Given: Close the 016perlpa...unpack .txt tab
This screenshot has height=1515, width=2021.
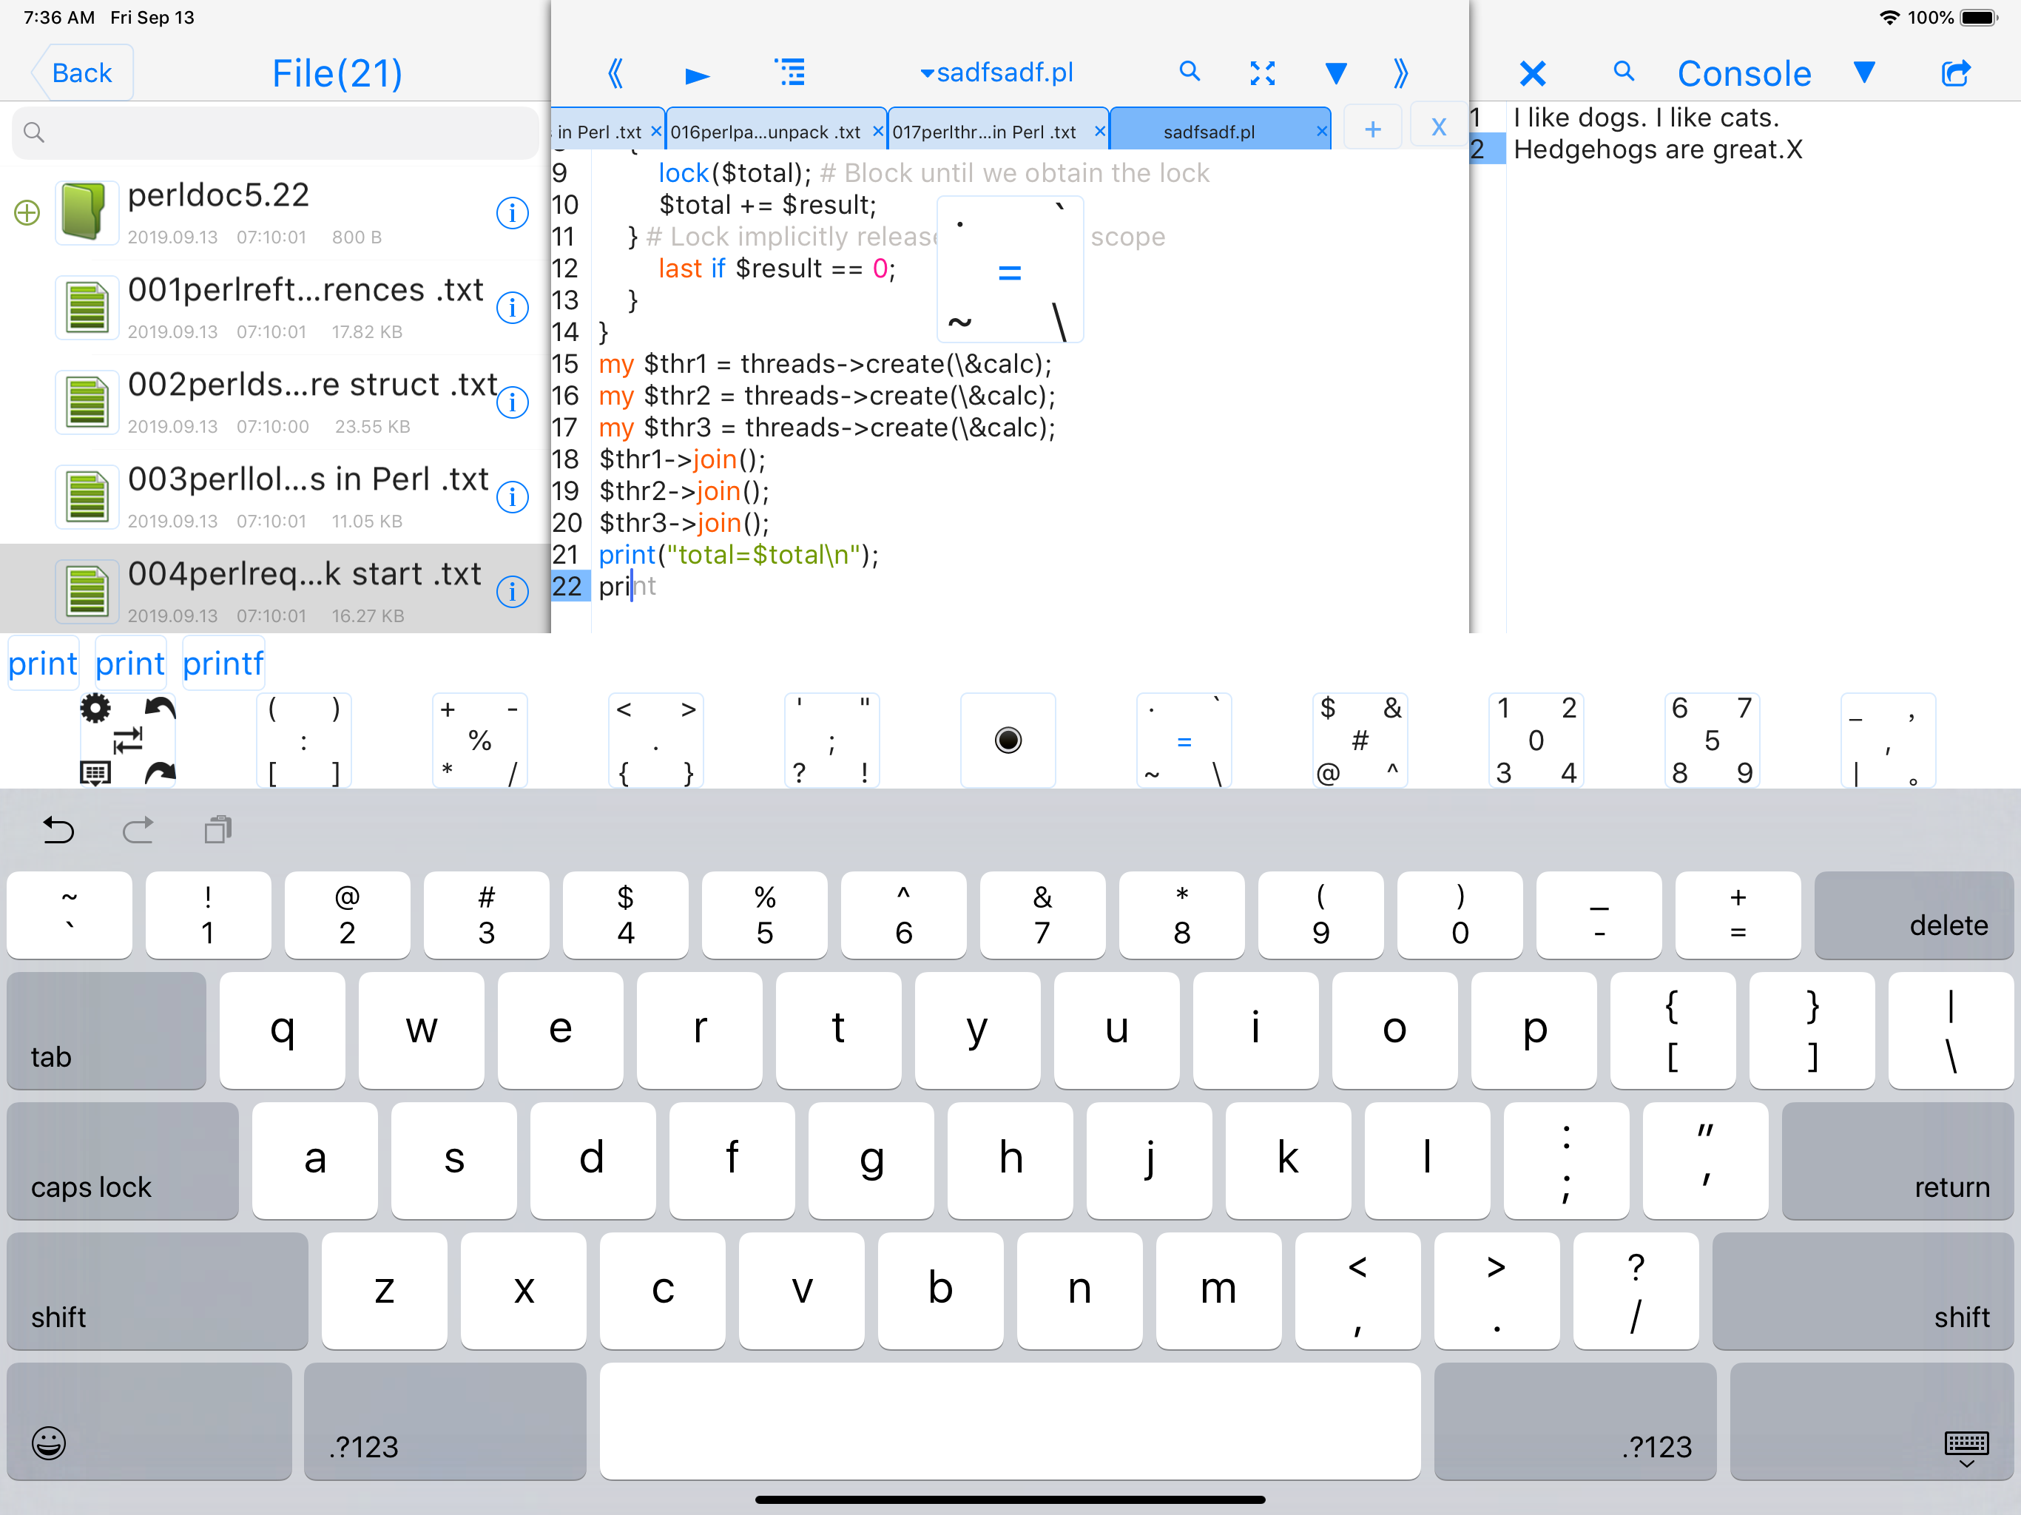Looking at the screenshot, I should coord(878,132).
